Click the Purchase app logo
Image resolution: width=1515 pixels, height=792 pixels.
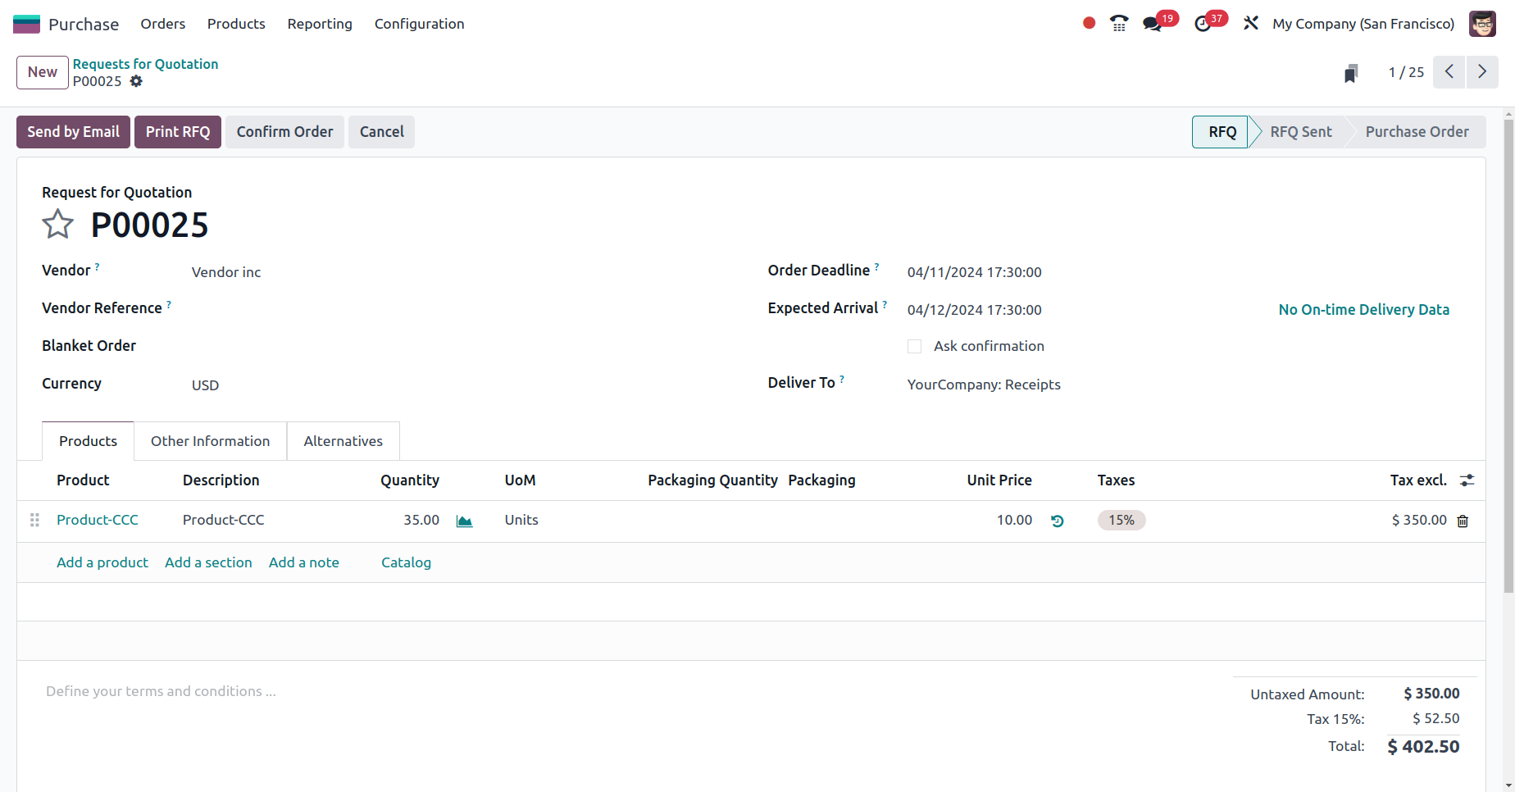(26, 23)
